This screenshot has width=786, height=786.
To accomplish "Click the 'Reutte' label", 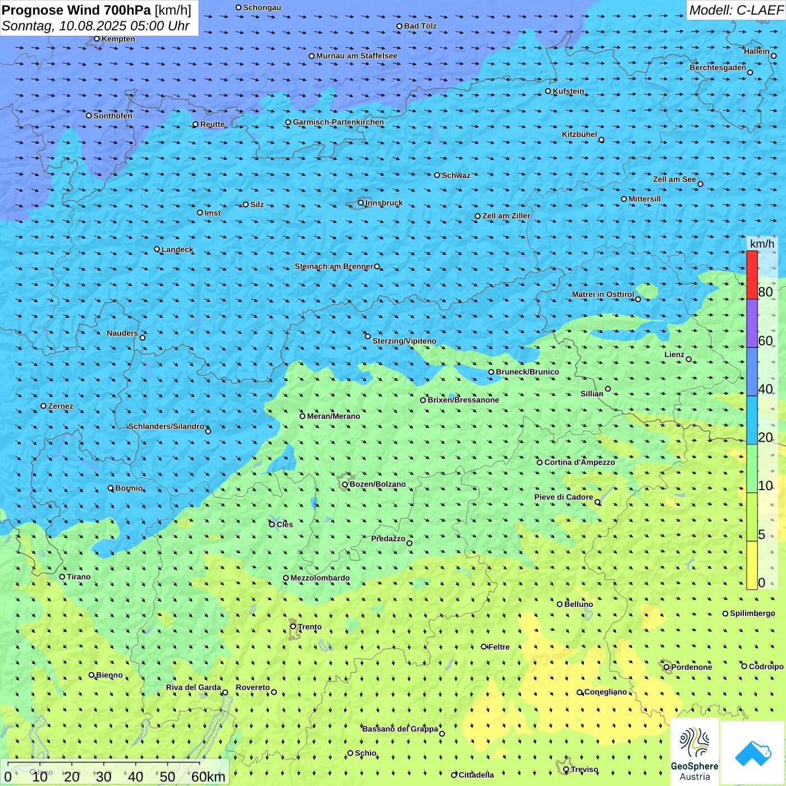I will 213,124.
